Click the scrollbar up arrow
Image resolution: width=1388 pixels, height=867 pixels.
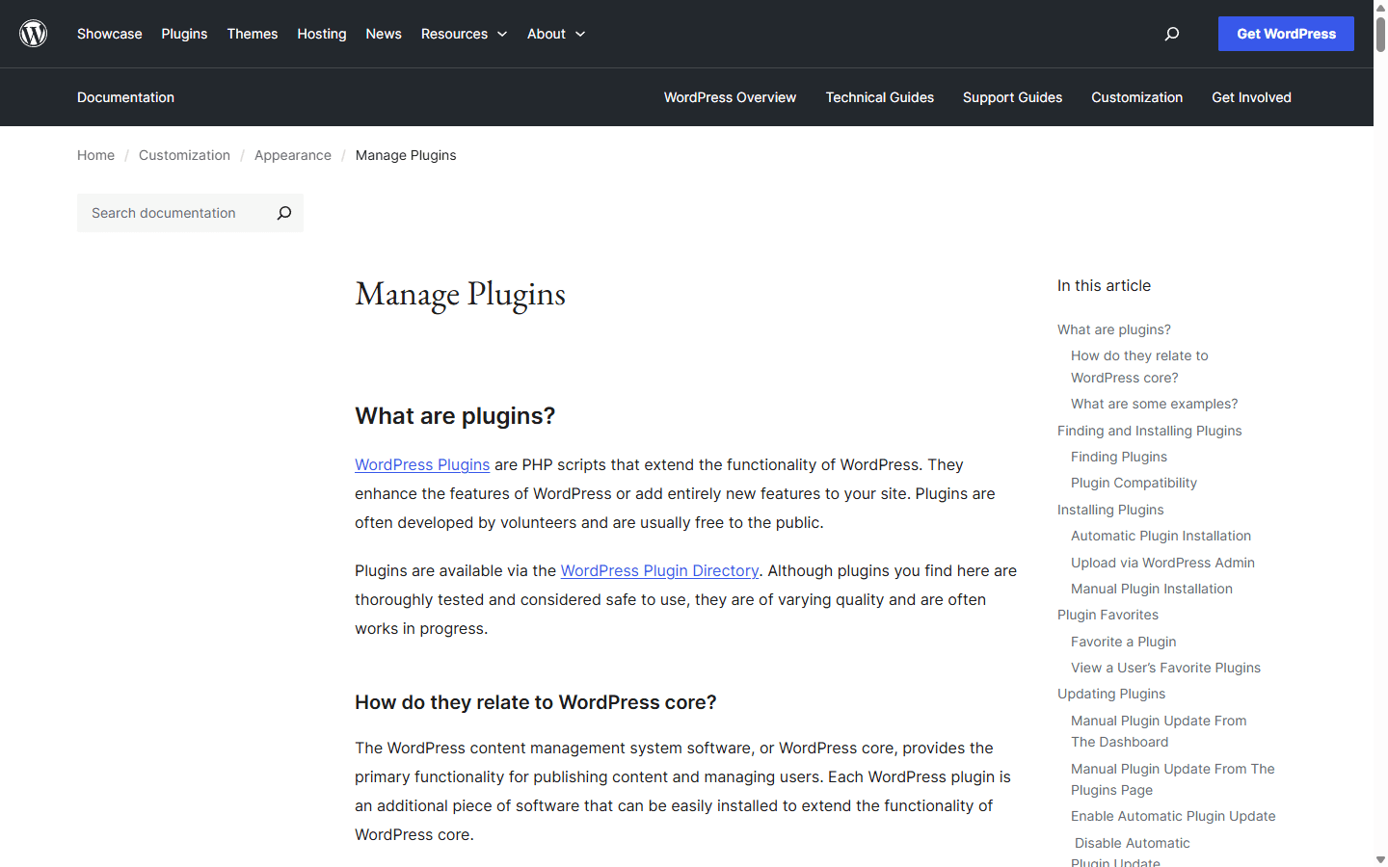1380,8
